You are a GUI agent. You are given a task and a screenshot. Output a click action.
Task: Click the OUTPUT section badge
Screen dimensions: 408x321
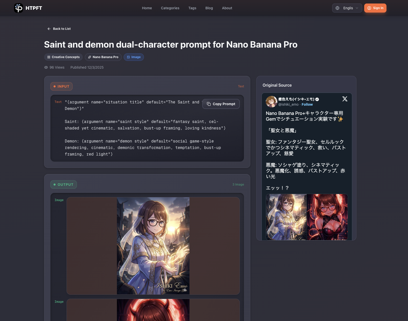(64, 185)
